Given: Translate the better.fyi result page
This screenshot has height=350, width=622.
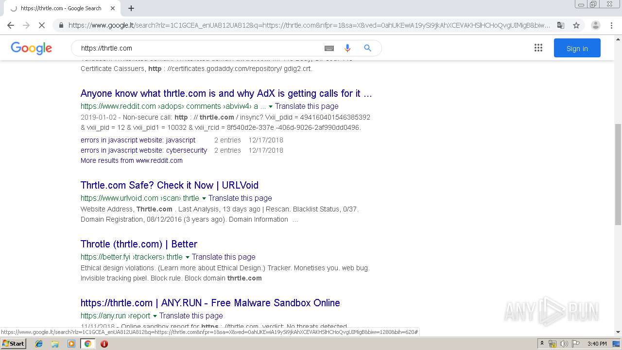Looking at the screenshot, I should pos(224,257).
